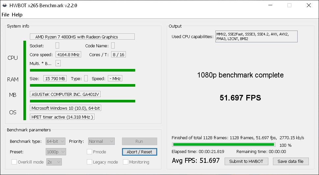The width and height of the screenshot is (319, 175).
Task: Toggle the Overkill mode checkbox
Action: coord(14,162)
